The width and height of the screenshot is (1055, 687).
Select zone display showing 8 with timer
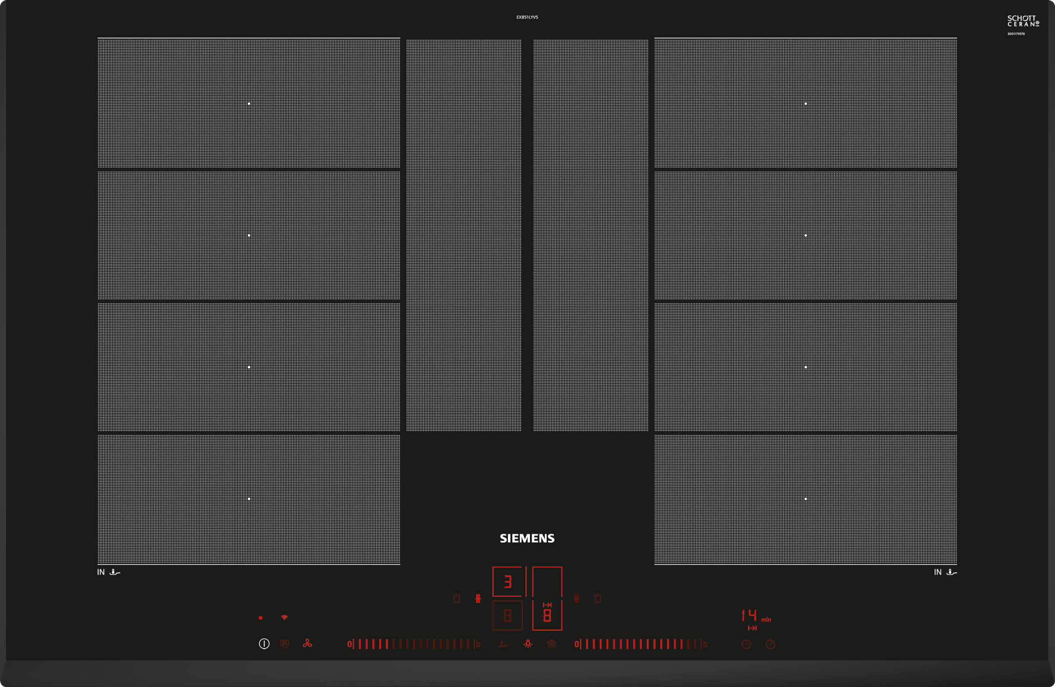pos(547,615)
